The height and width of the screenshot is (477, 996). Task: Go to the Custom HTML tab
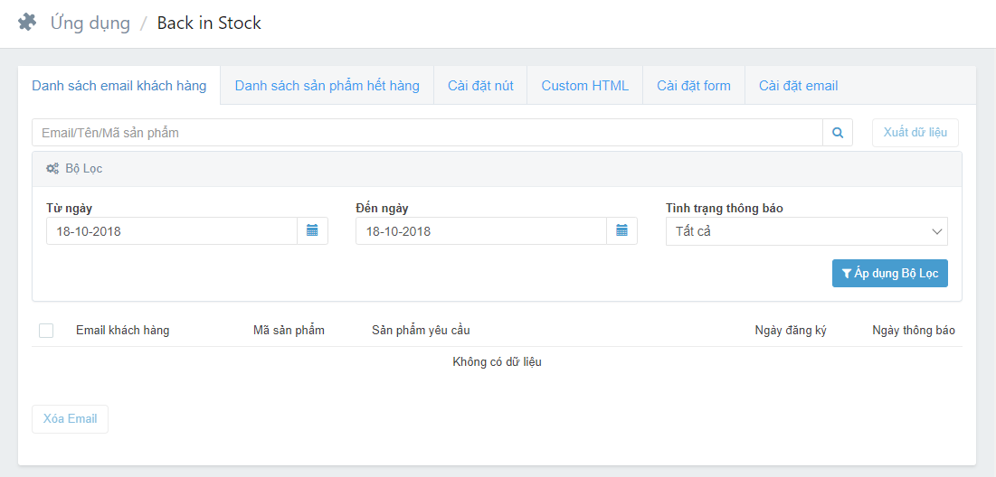[x=584, y=86]
